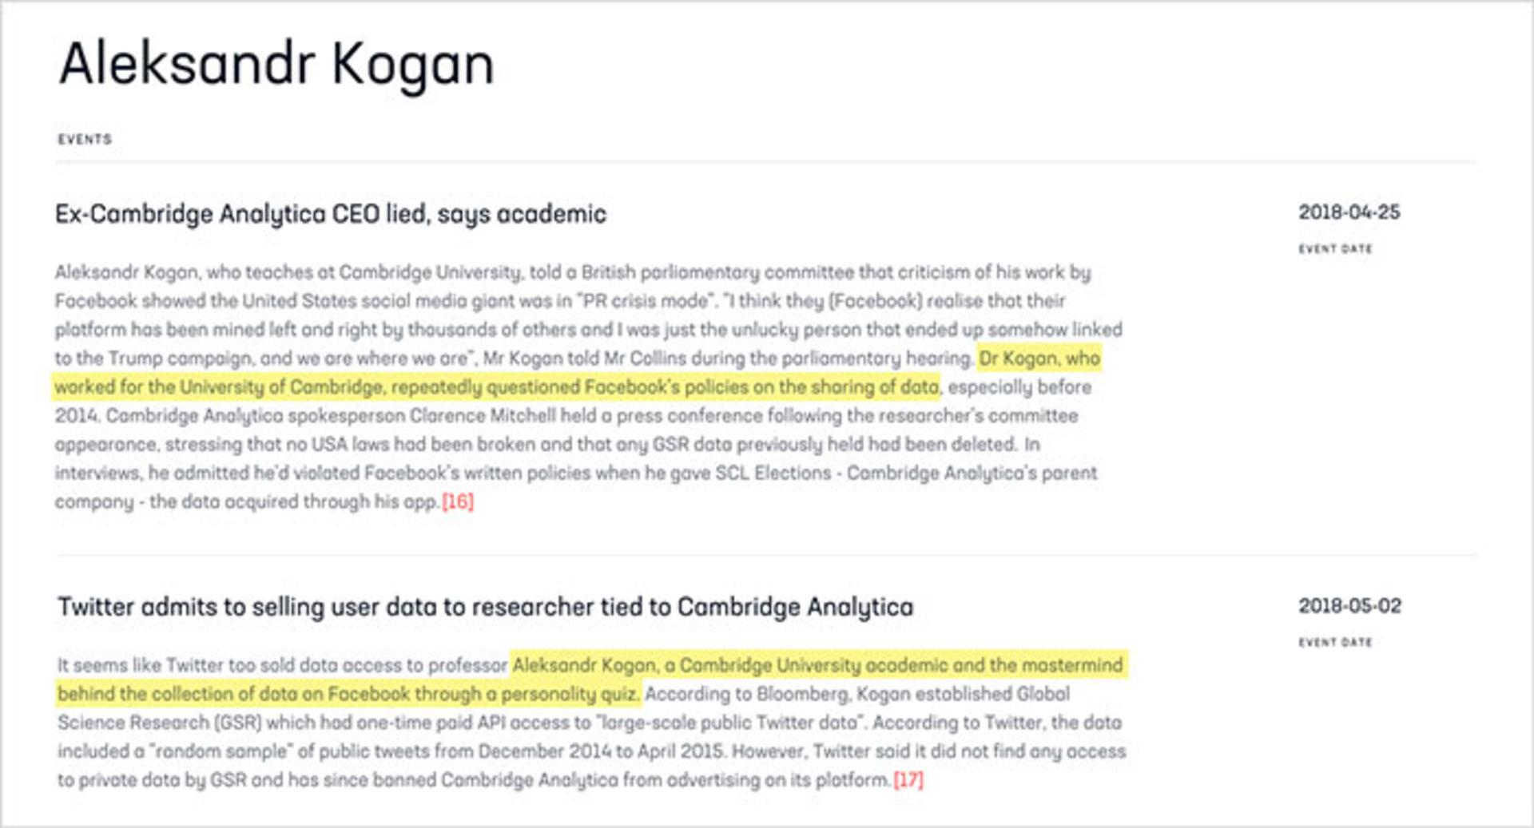
Task: Click the highlighted 'Dr Kogan, who worked' passage
Action: pyautogui.click(x=577, y=373)
